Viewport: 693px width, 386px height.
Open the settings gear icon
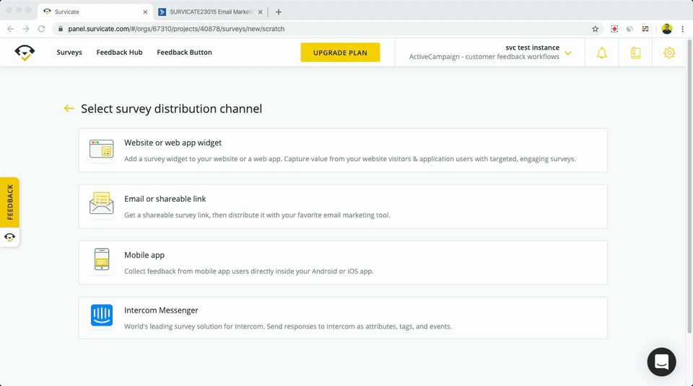pos(669,53)
